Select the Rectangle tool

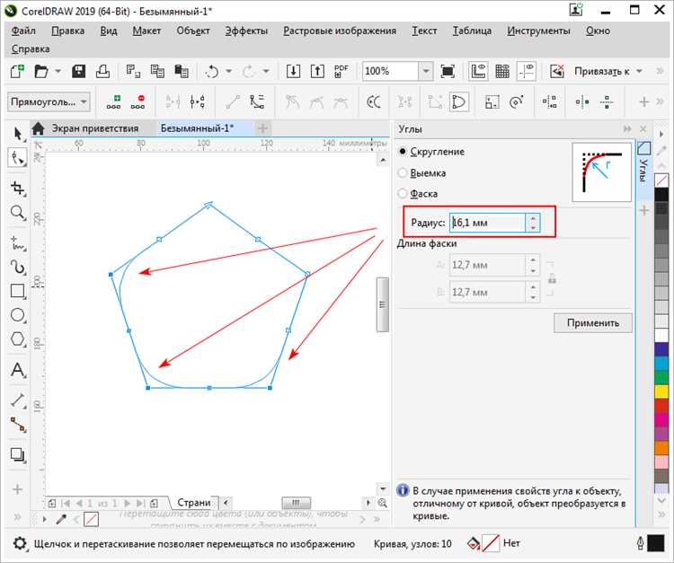17,291
